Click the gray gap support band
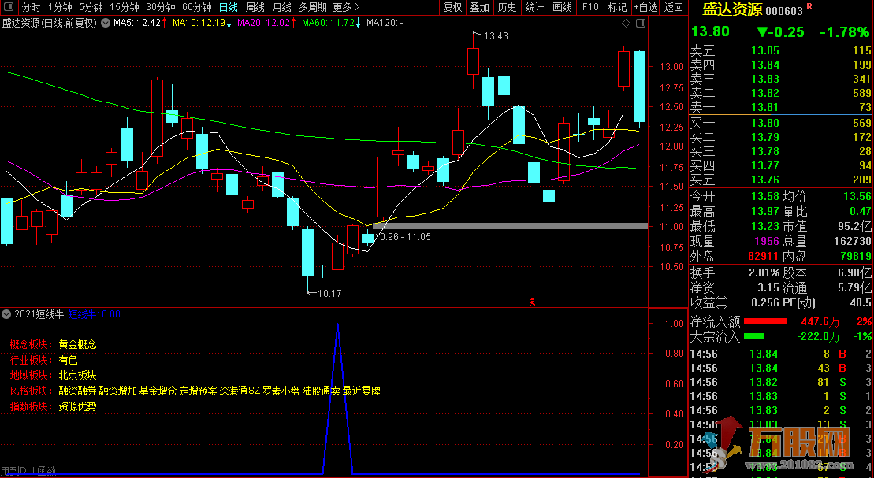This screenshot has height=478, width=874. coord(510,226)
